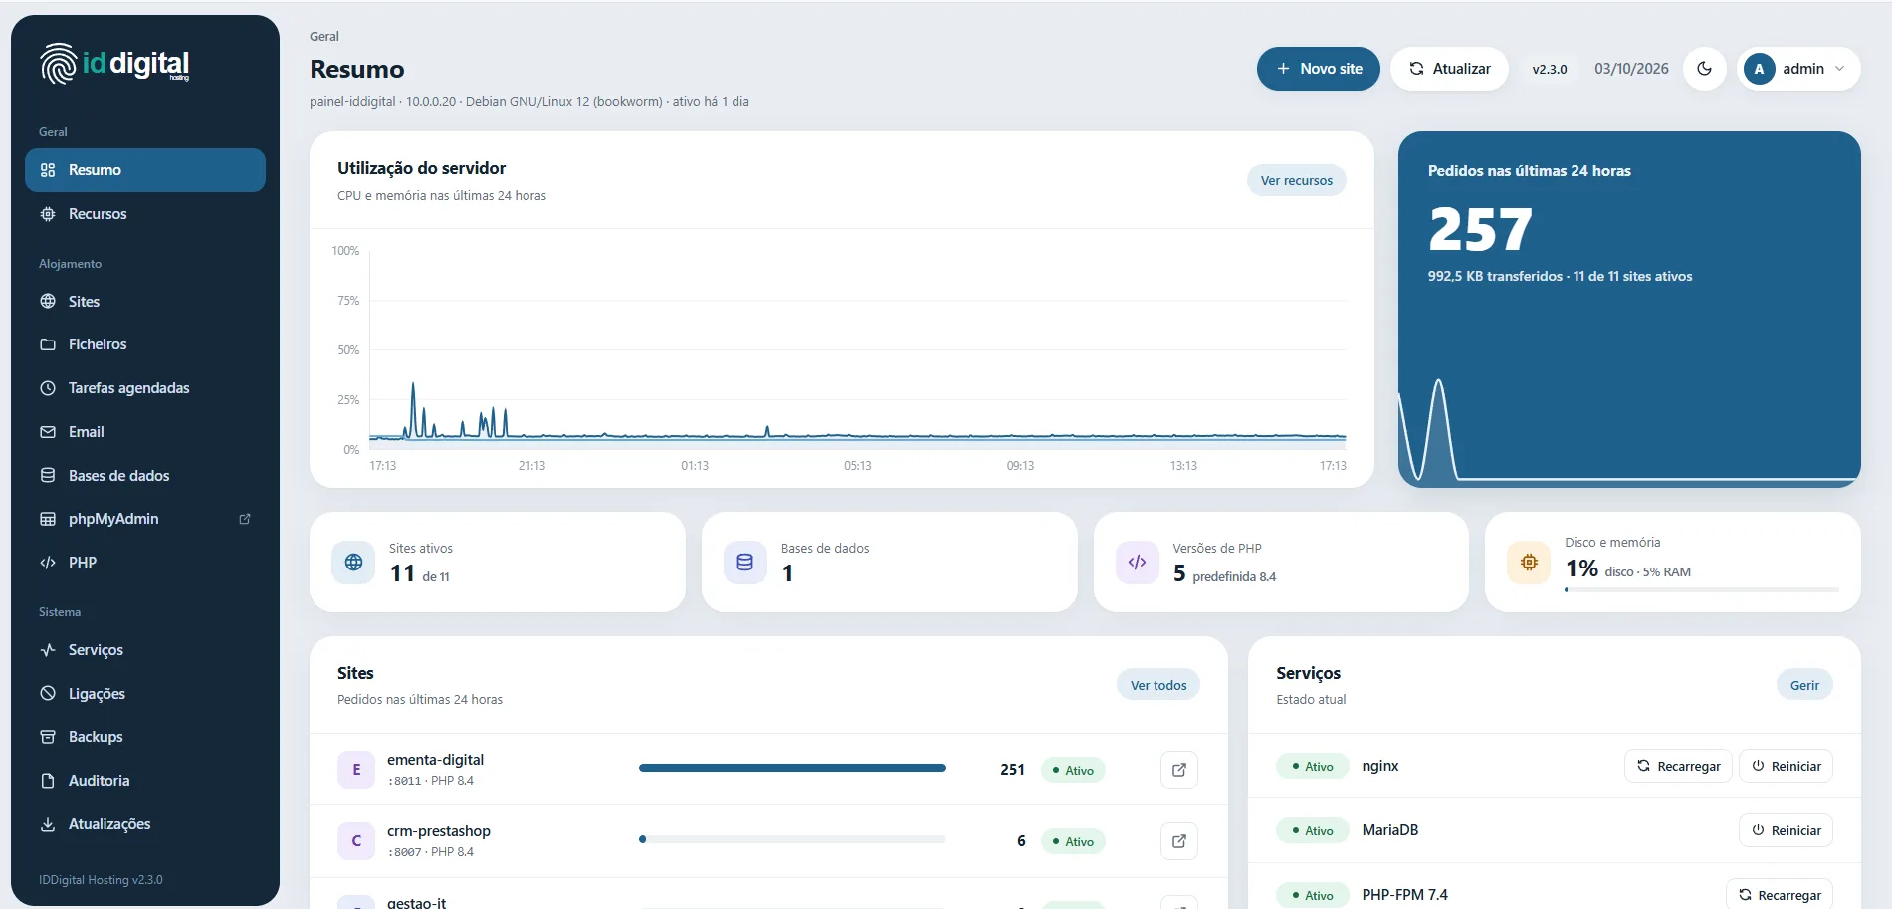Click the ementa-digital site name

[x=435, y=760]
